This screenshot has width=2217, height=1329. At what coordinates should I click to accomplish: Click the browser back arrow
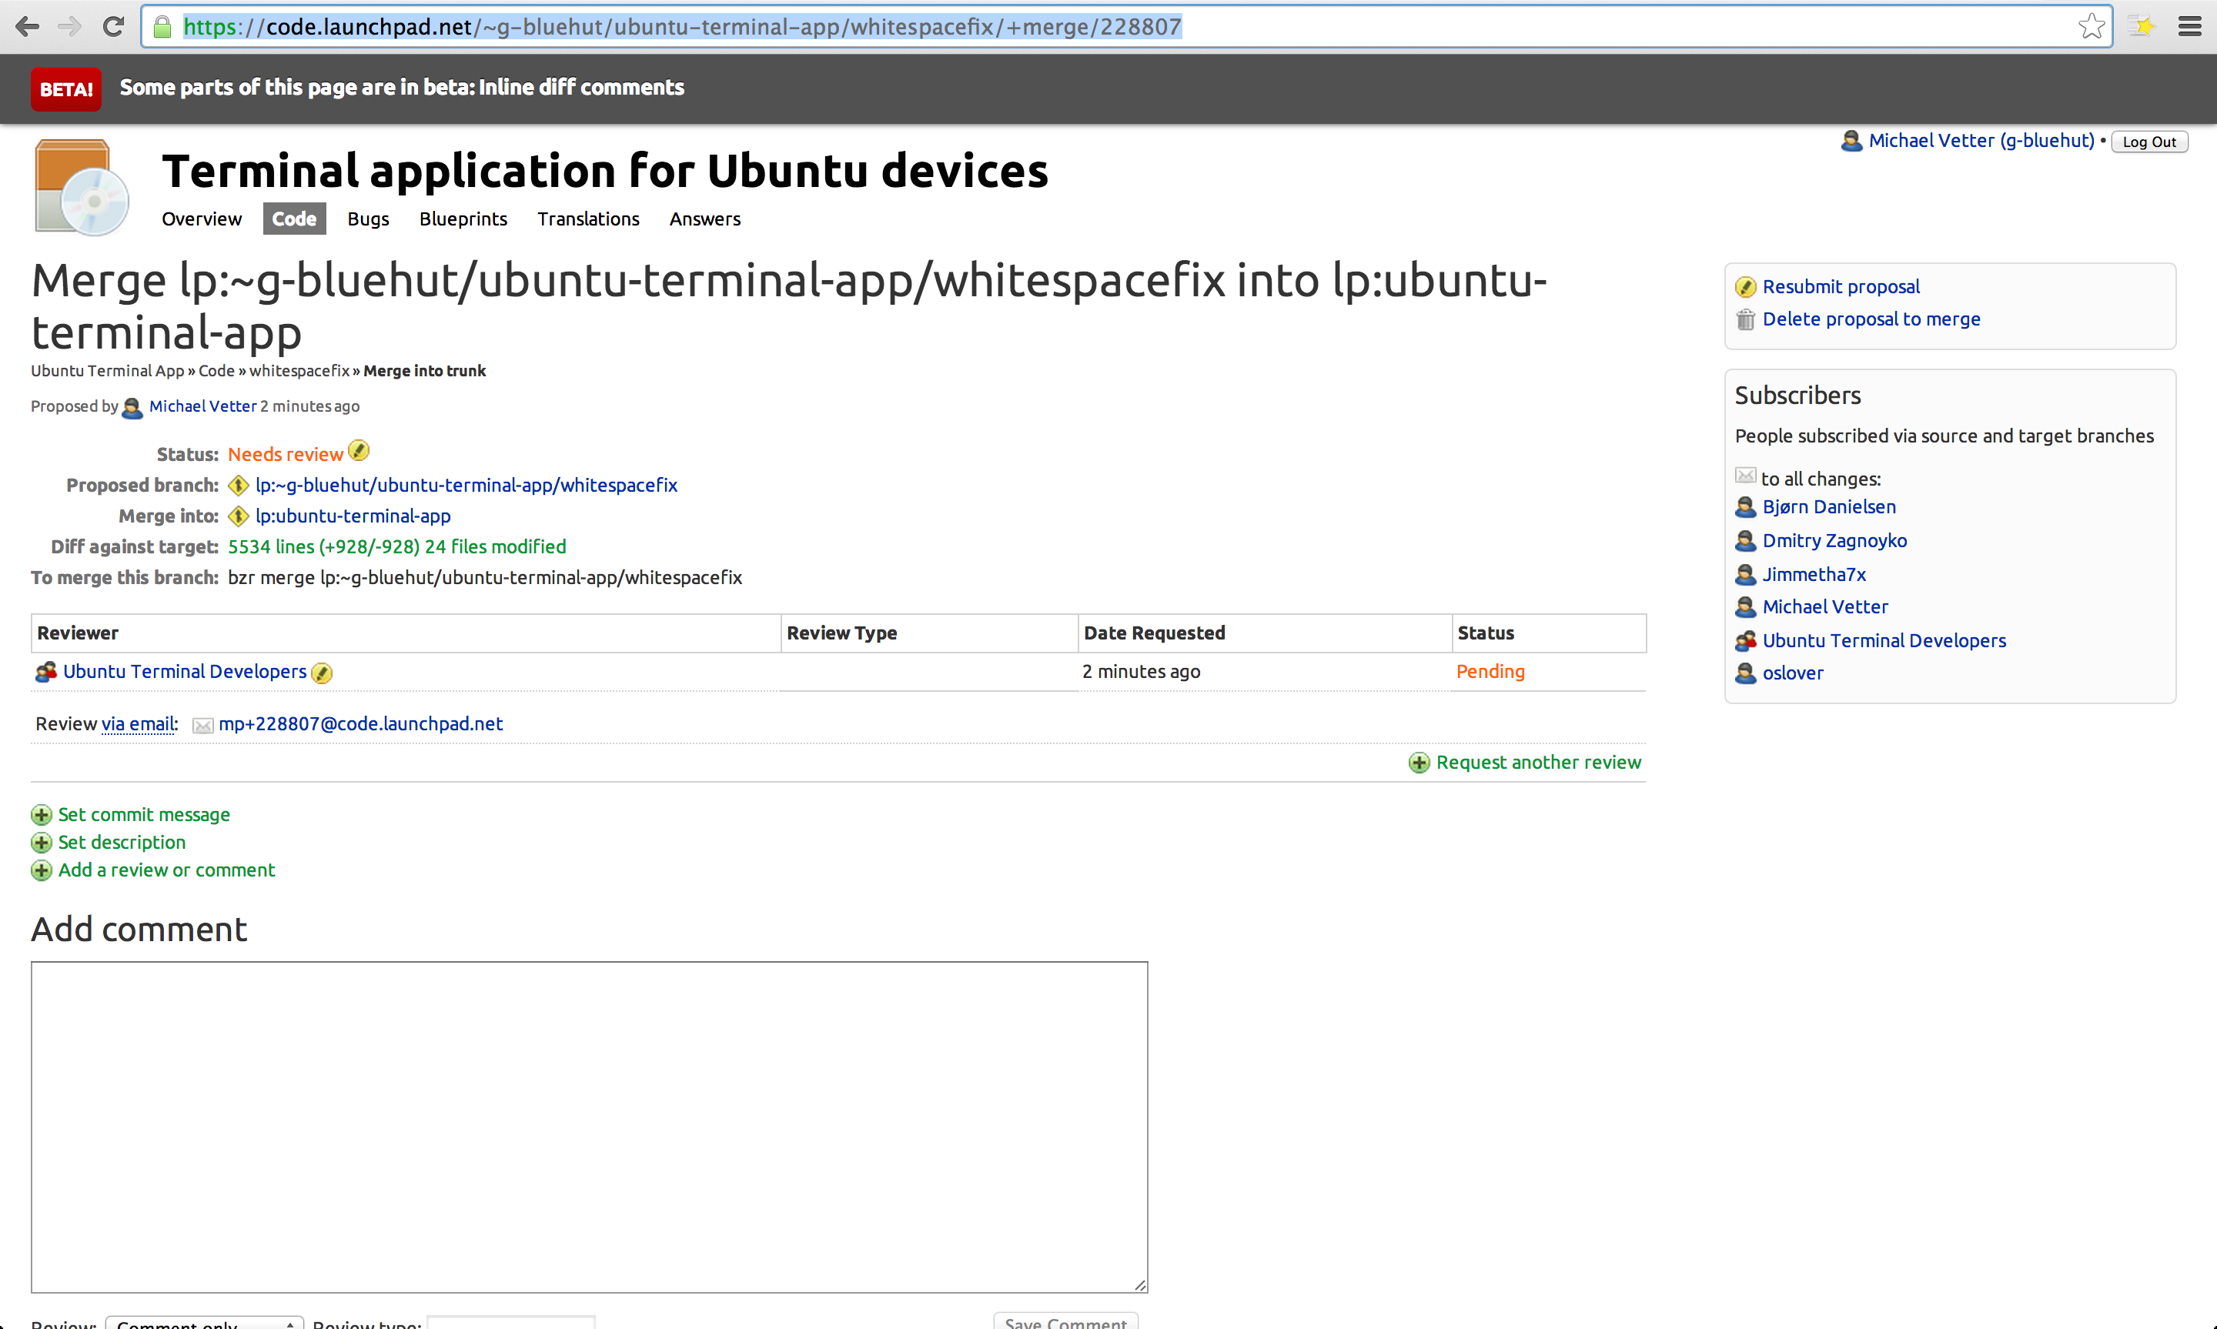(x=28, y=27)
